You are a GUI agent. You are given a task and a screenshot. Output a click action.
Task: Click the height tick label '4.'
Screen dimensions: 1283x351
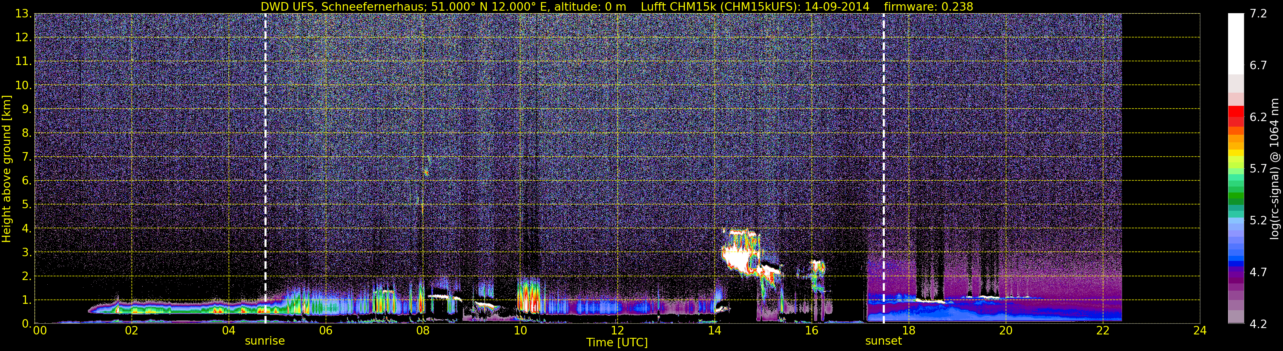[x=27, y=229]
